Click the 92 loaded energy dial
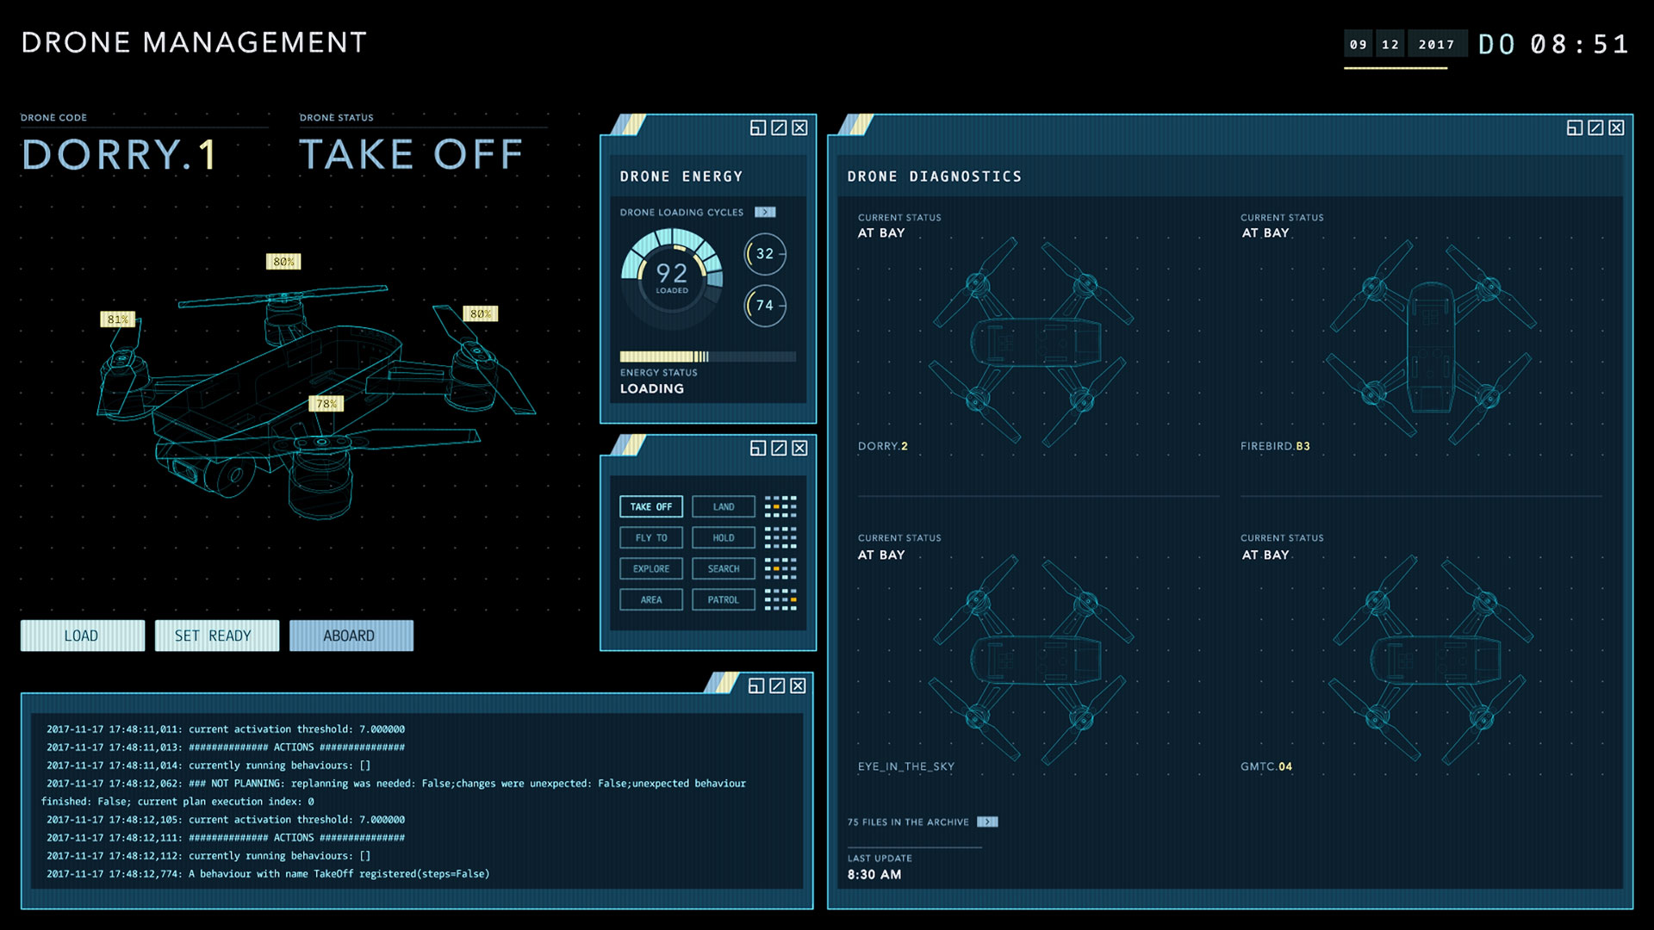Image resolution: width=1654 pixels, height=930 pixels. click(x=672, y=276)
